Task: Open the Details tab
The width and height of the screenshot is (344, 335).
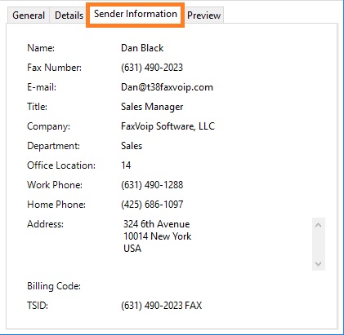Action: click(69, 15)
